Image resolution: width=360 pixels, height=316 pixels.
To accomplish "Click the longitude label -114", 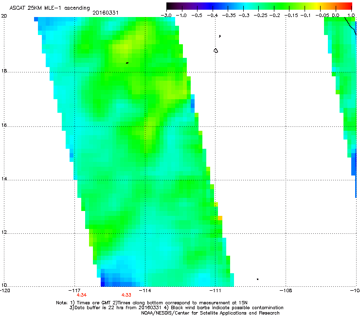I will [x=145, y=291].
